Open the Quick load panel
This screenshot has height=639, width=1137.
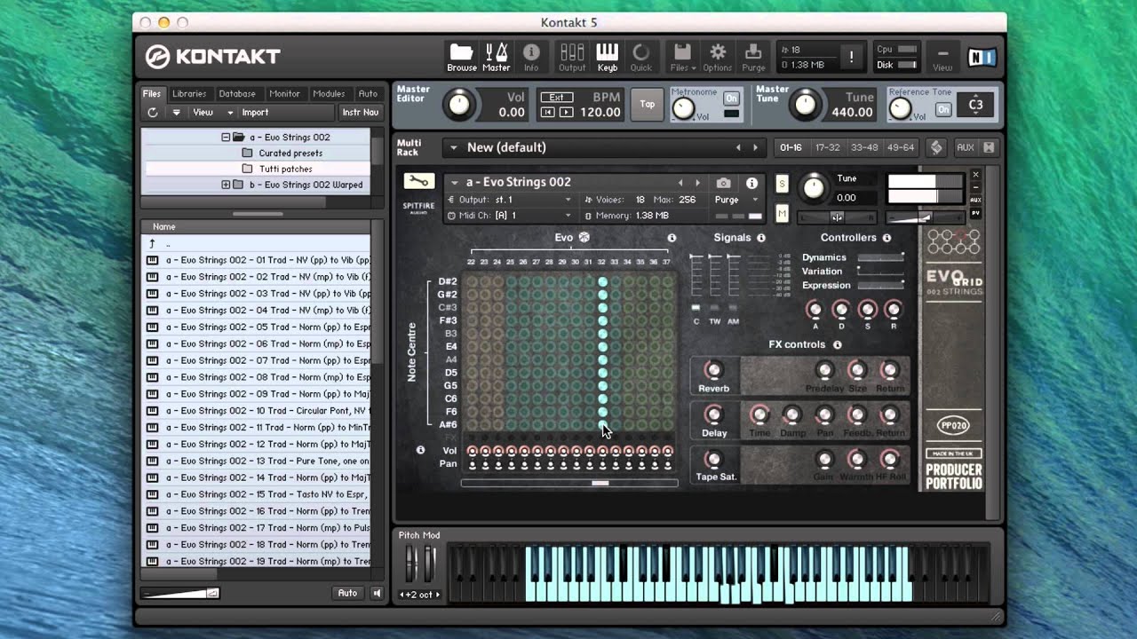[640, 57]
